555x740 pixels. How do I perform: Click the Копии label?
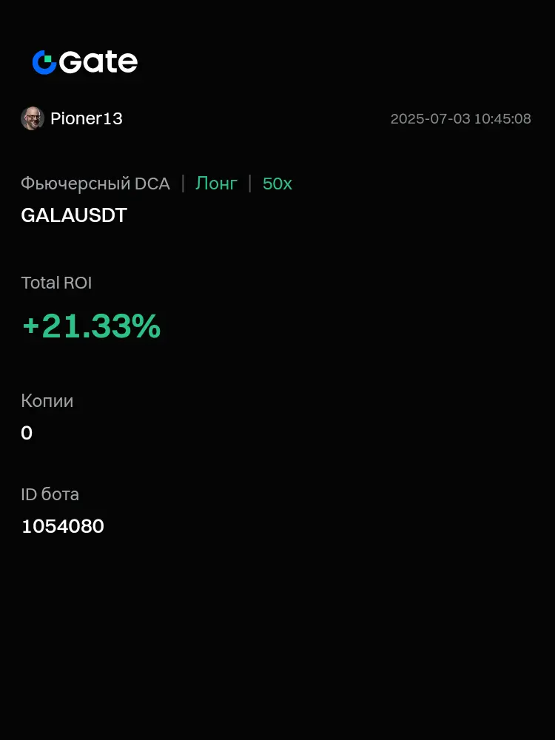point(47,401)
